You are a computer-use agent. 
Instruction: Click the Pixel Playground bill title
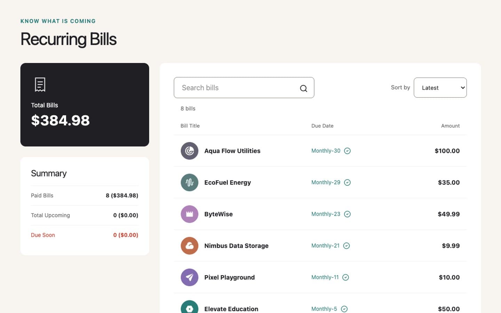230,278
